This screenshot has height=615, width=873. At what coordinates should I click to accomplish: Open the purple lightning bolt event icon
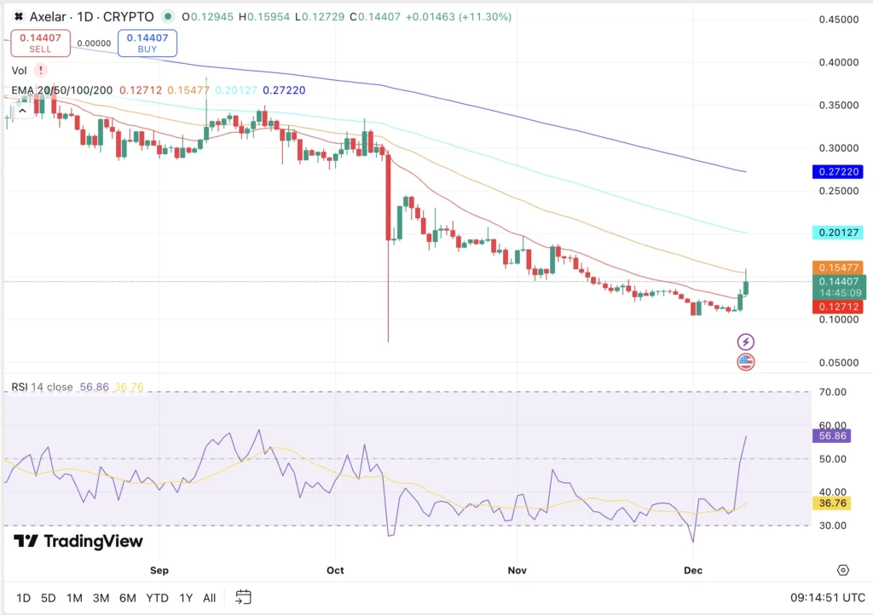click(x=745, y=342)
